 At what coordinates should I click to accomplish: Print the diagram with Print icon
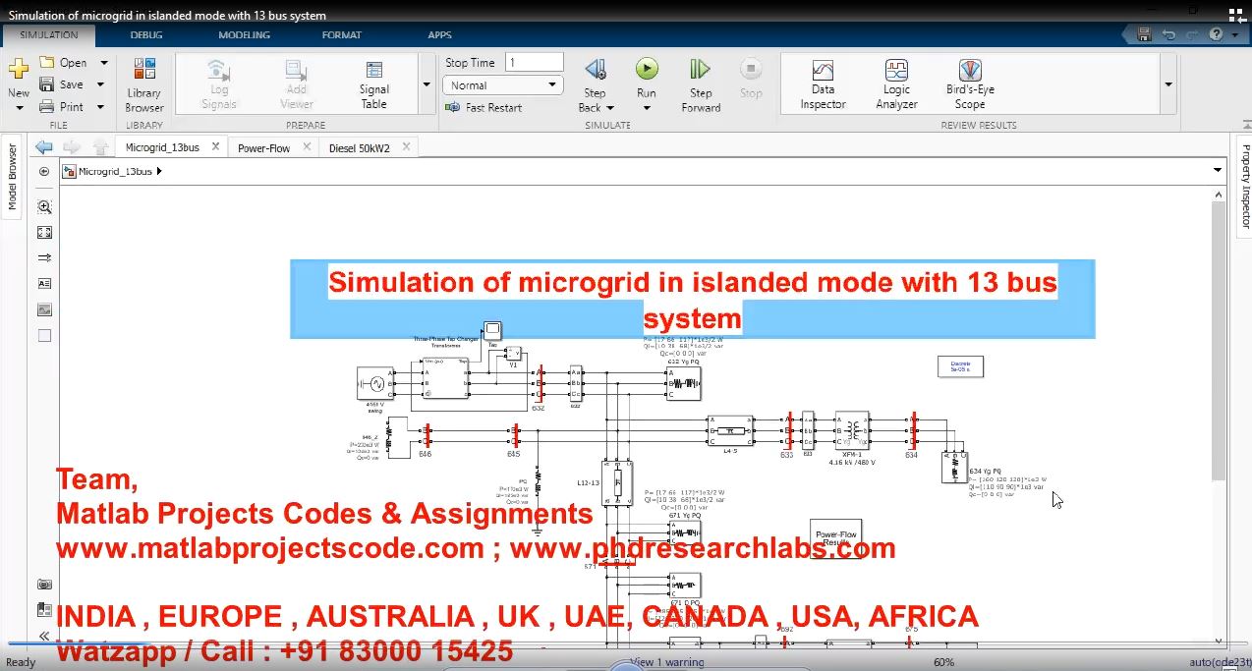(47, 106)
